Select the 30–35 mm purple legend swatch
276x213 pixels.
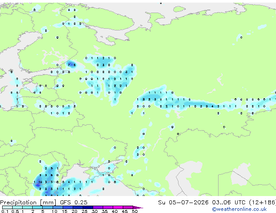coord(98,207)
